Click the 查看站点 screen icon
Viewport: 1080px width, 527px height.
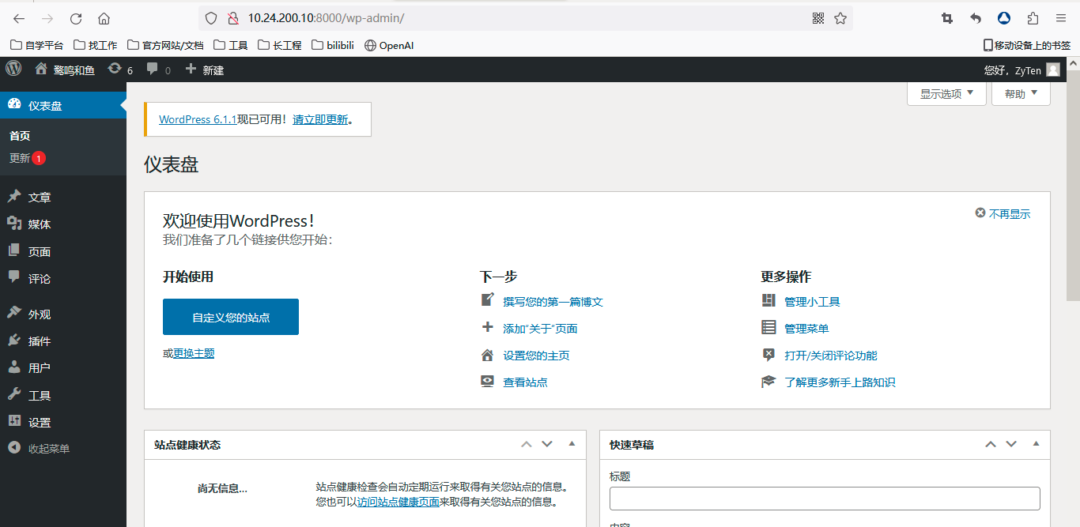(x=487, y=382)
